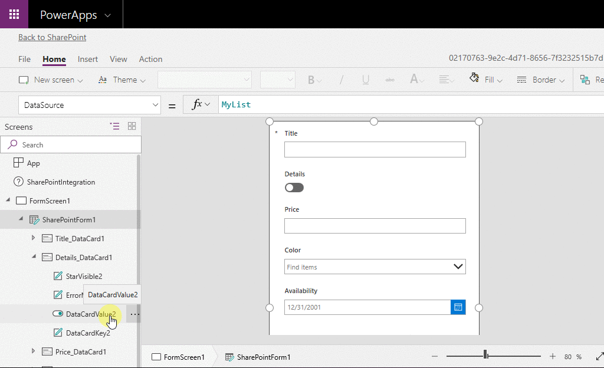Toggle Underline formatting
604x368 pixels.
[366, 80]
